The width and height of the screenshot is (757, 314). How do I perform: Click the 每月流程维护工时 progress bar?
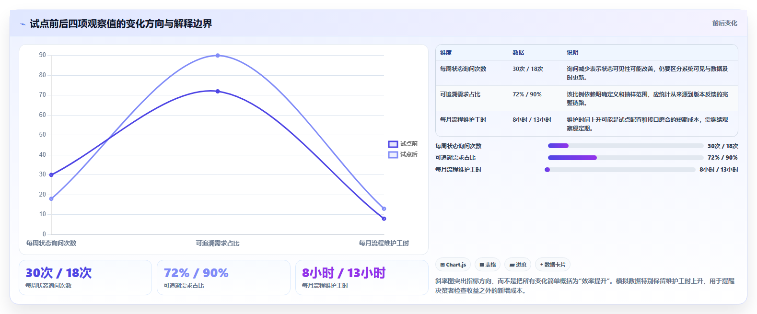pos(620,170)
